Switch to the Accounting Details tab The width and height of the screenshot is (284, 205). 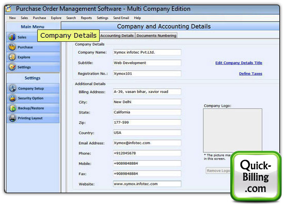[x=117, y=36]
